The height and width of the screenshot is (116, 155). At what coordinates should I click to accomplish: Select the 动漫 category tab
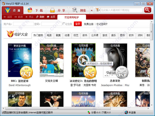(x=67, y=35)
